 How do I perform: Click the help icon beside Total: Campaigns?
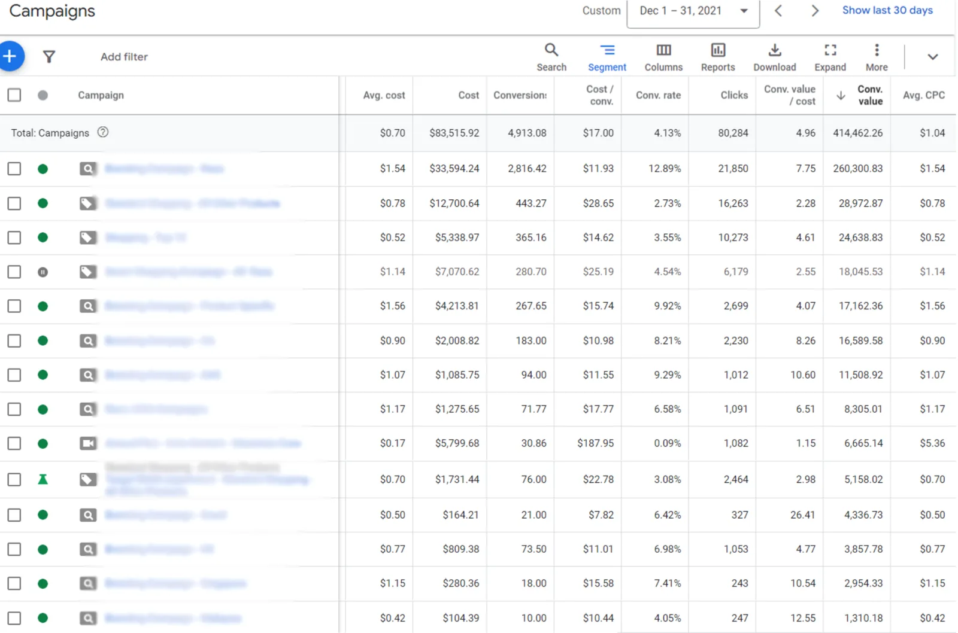(x=103, y=132)
